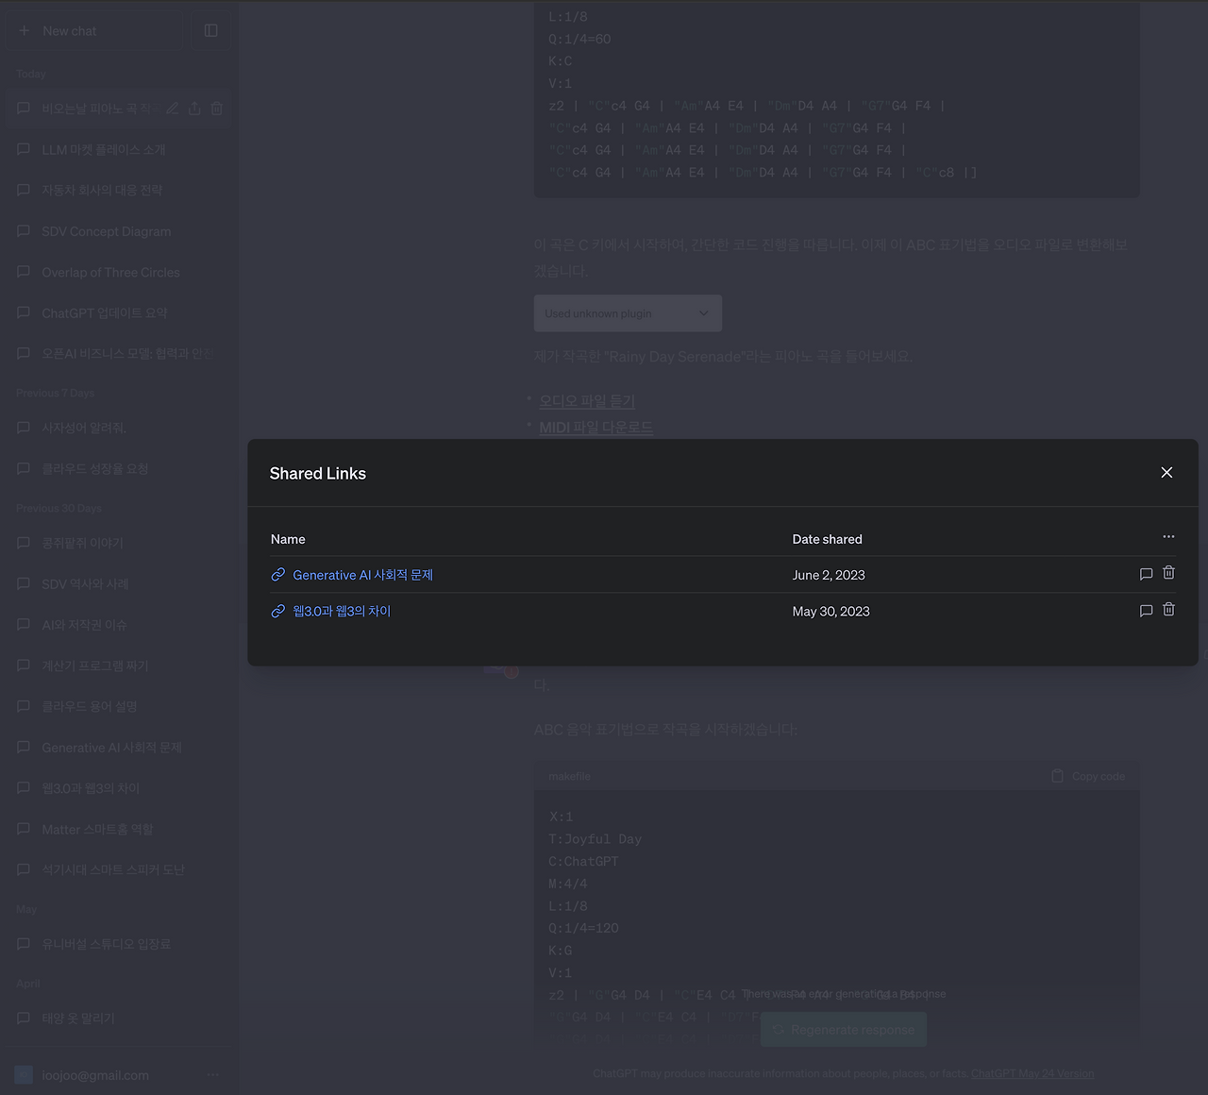View source chat for the June 2, 2023 shared link
This screenshot has height=1095, width=1208.
1146,574
